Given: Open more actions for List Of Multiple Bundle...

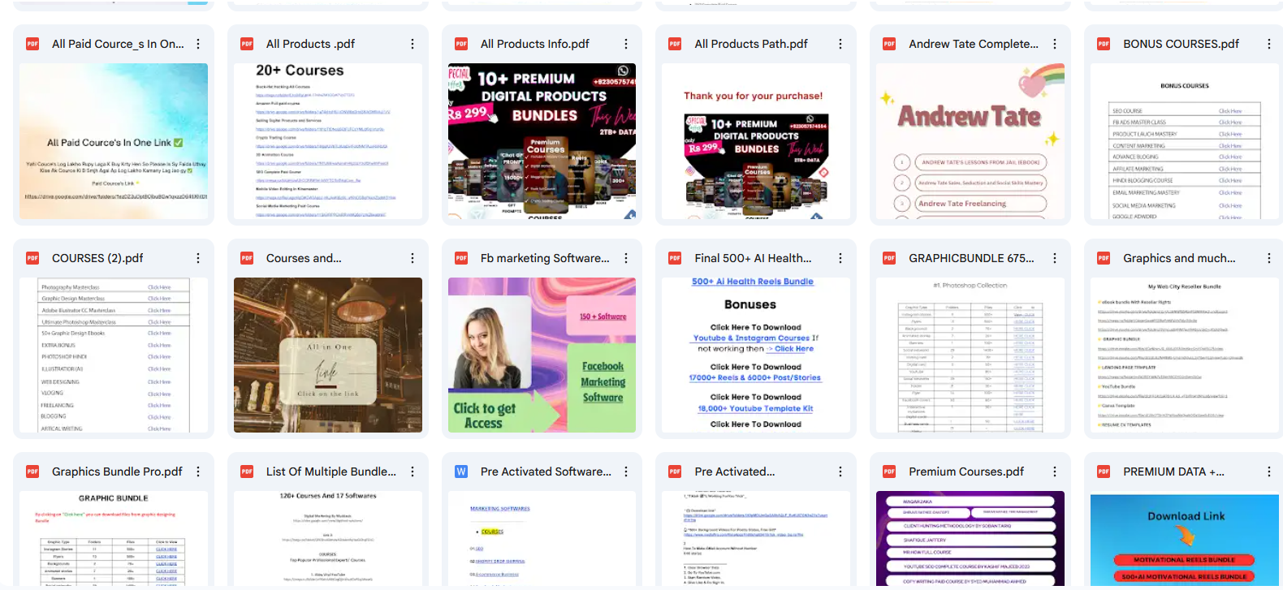Looking at the screenshot, I should (x=413, y=472).
